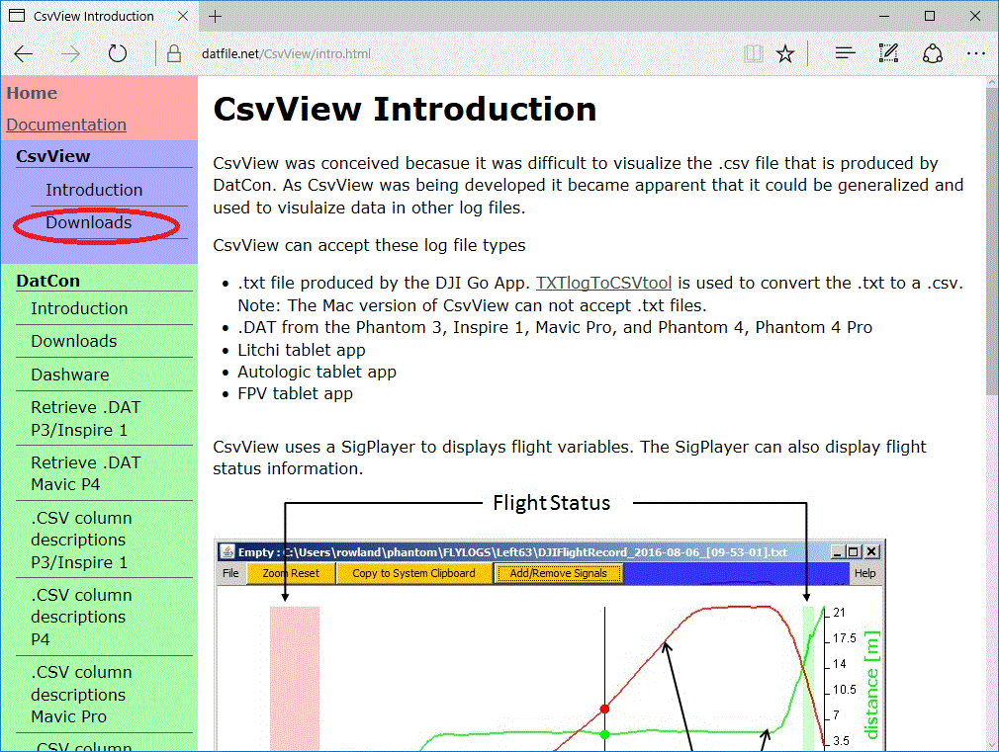Click the Share icon in toolbar
999x752 pixels.
pyautogui.click(x=932, y=53)
